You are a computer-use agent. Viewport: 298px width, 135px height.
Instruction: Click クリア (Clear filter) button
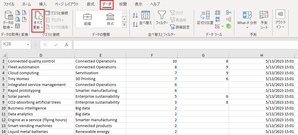click(177, 13)
